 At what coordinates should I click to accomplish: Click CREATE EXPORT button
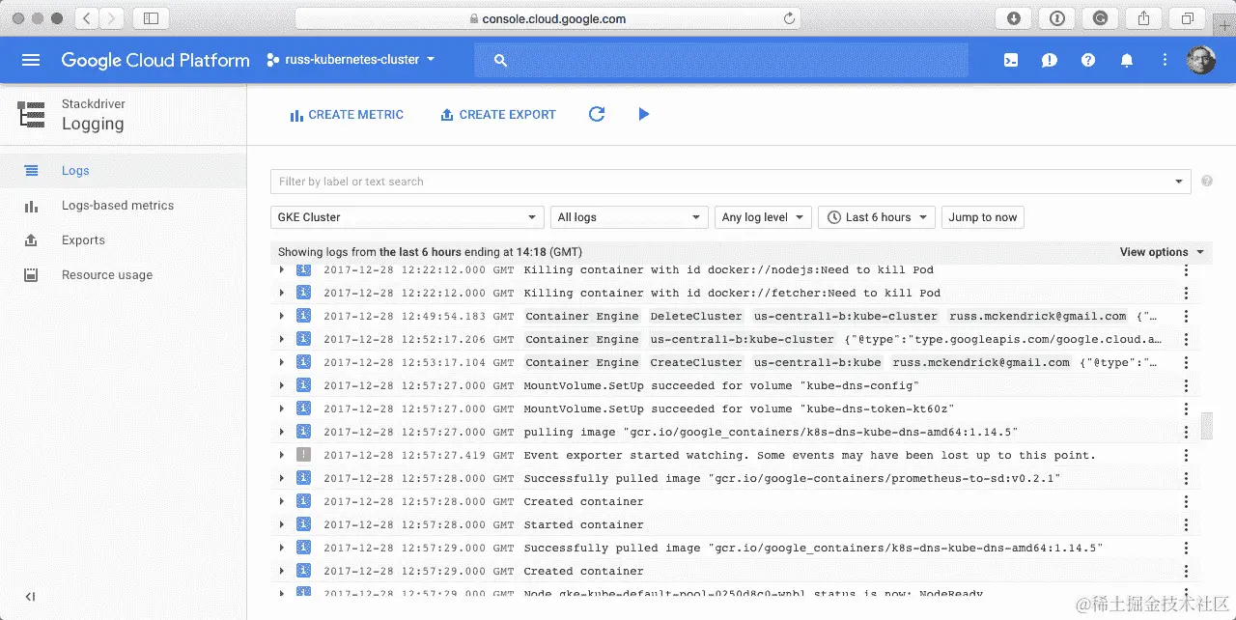498,114
